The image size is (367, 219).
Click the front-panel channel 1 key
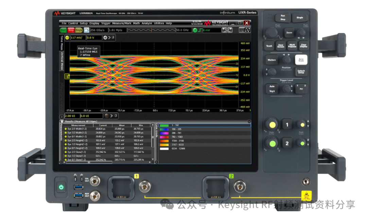tap(287, 124)
